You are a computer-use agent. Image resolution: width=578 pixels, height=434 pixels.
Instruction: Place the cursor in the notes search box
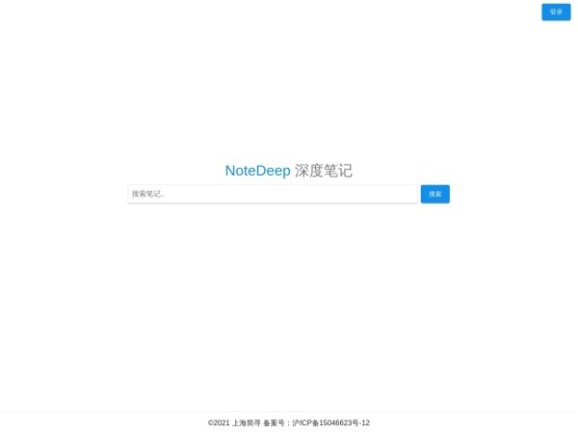273,194
